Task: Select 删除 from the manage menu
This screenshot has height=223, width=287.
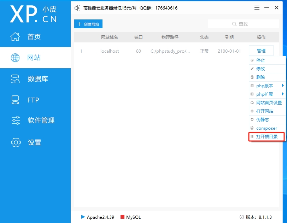Action: 267,77
